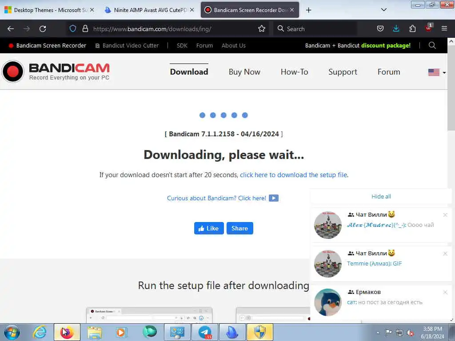The image size is (455, 341).
Task: Bookmark this page with the star icon
Action: 262,28
